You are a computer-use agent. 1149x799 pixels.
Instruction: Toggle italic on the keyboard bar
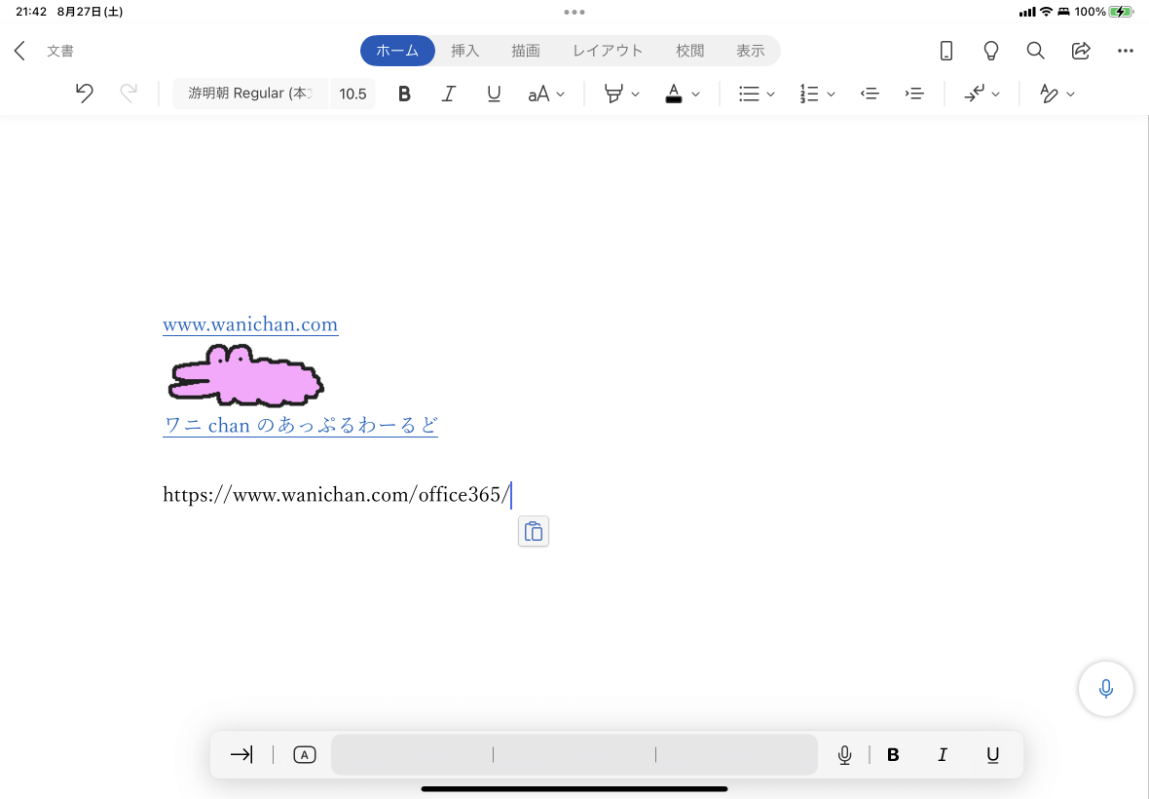(x=943, y=755)
